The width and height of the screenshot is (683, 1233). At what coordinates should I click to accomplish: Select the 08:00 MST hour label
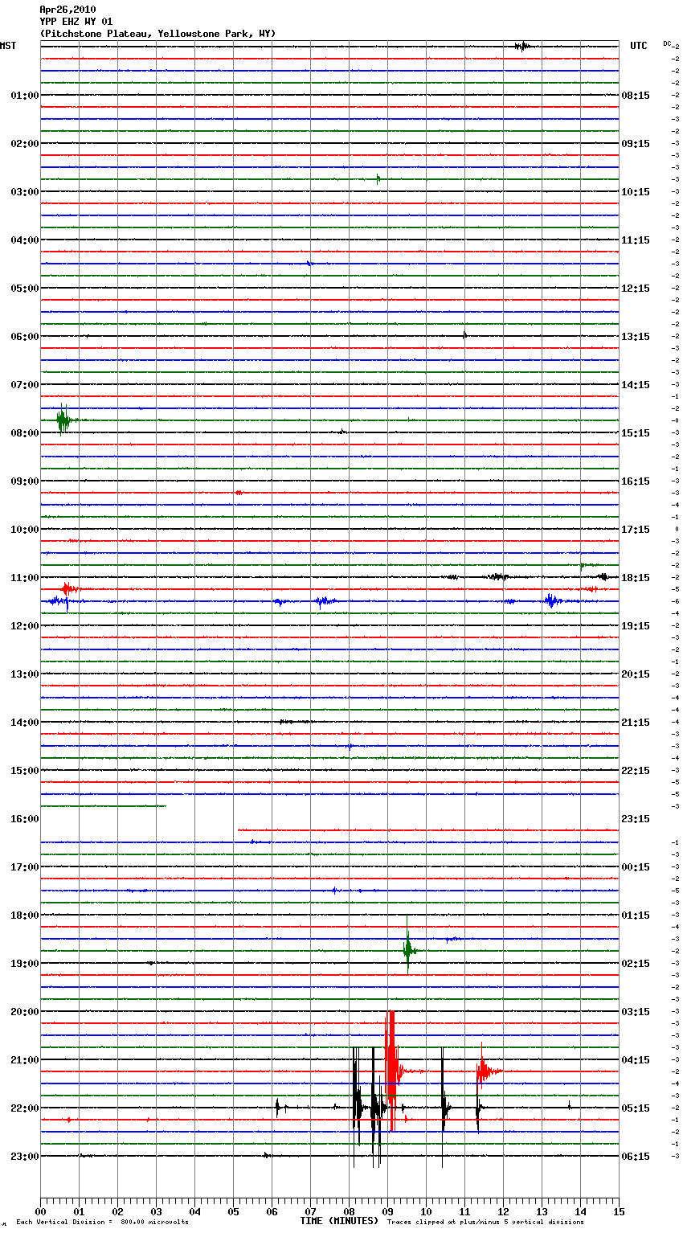(x=25, y=433)
